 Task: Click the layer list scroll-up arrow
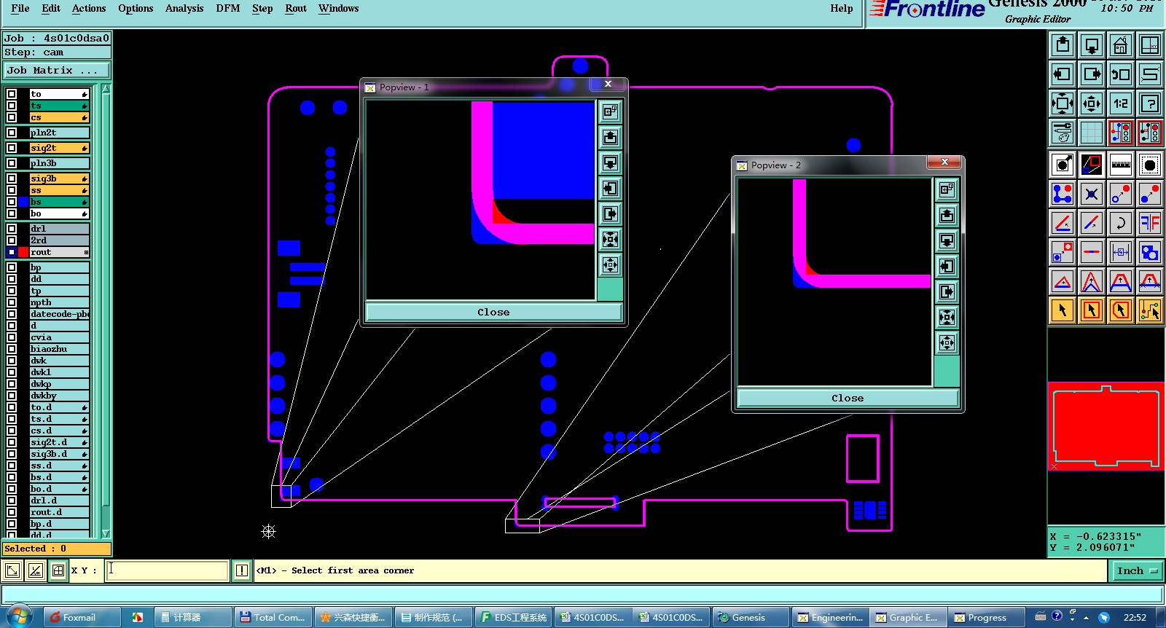tap(106, 89)
